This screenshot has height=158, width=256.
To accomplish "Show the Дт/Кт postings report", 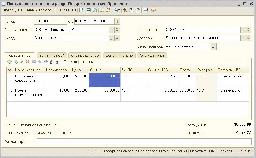I will tap(125, 10).
